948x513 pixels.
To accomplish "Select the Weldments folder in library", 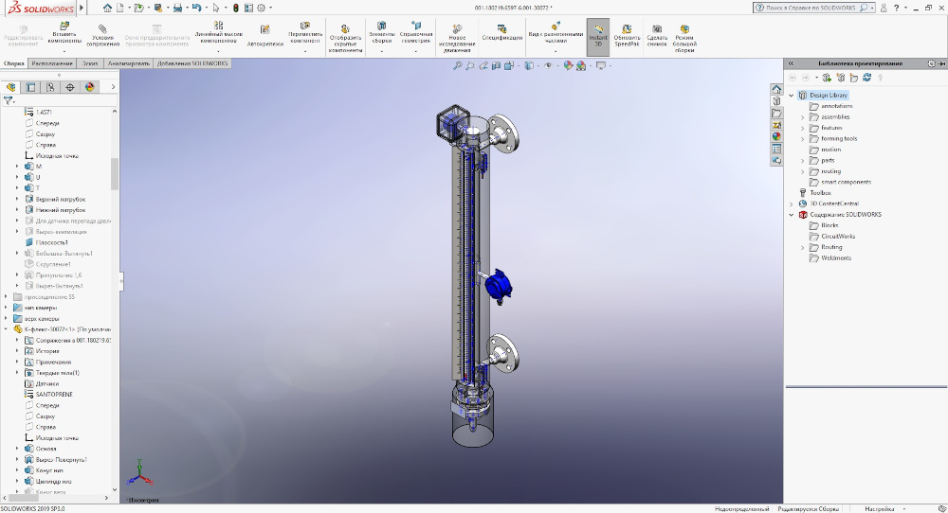I will (x=835, y=258).
